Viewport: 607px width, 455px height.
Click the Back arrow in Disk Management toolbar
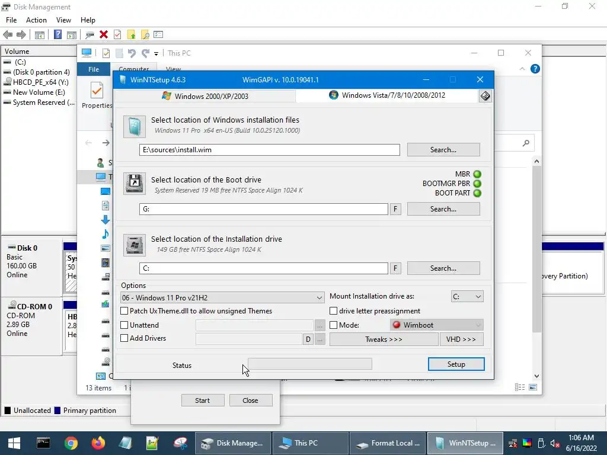(8, 35)
